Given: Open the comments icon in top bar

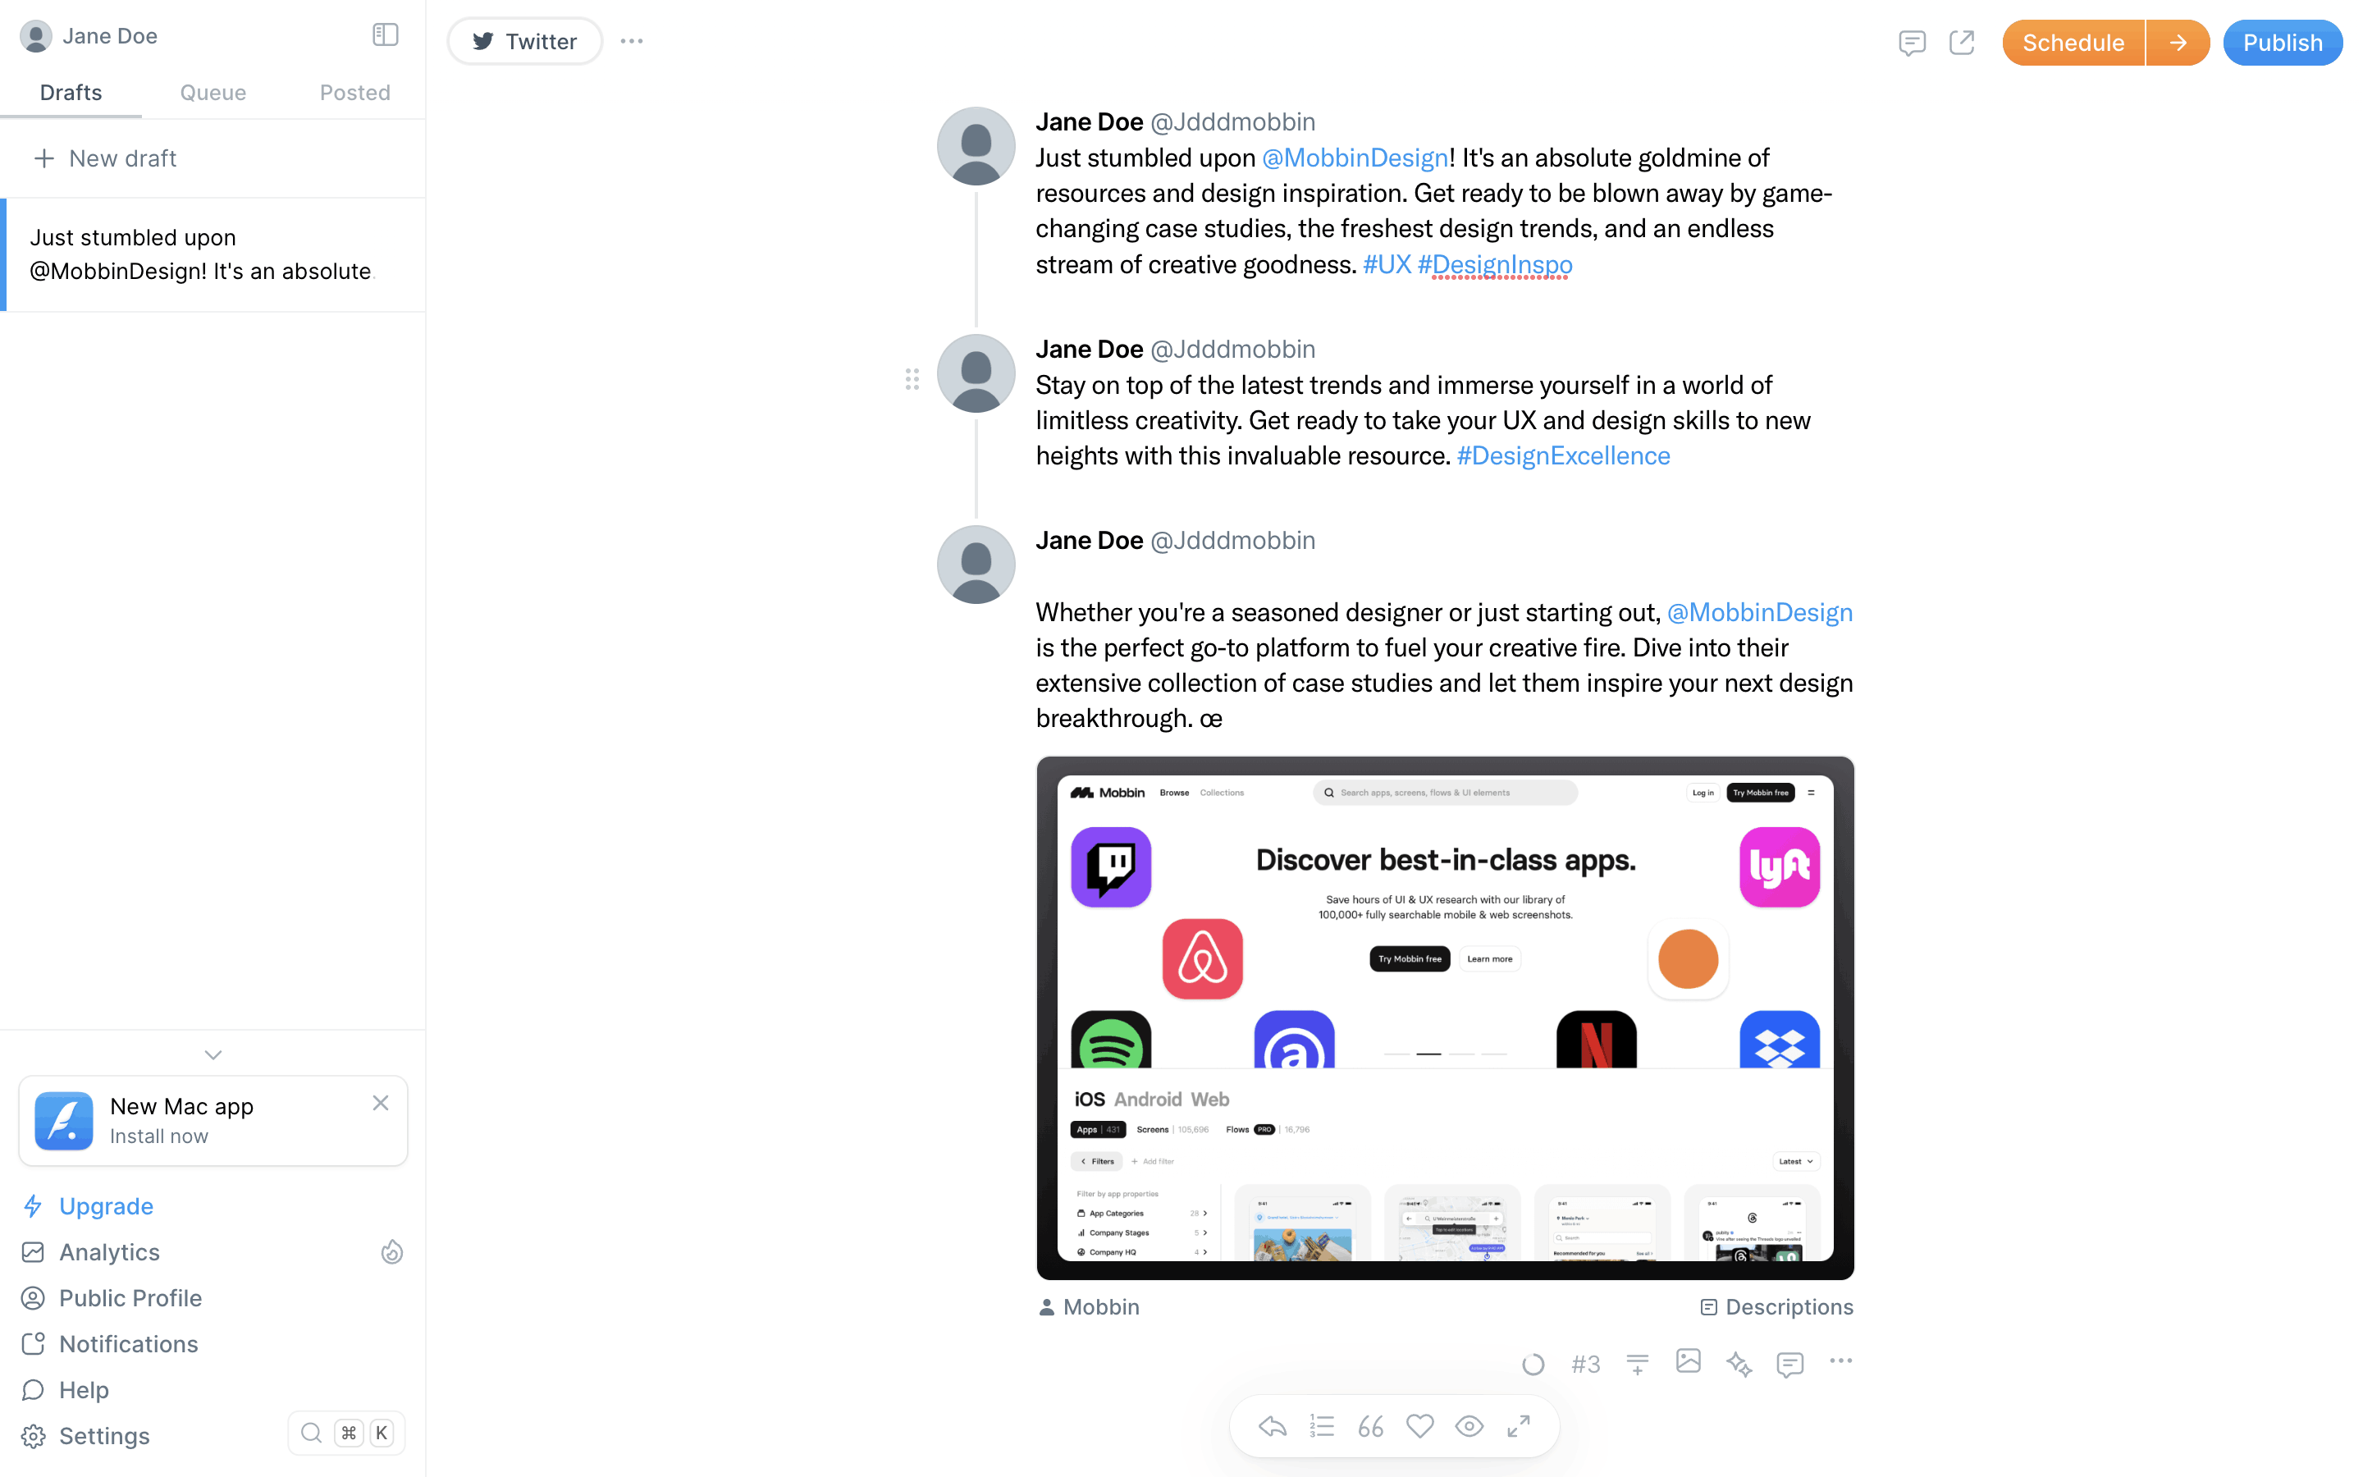Looking at the screenshot, I should click(1912, 43).
